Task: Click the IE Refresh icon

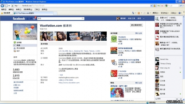Action: [x=158, y=6]
